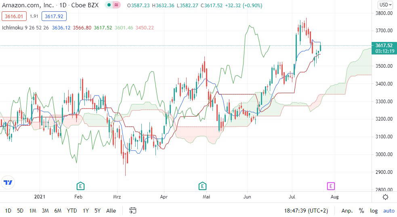Screen dimensions: 397x217
Task: Select the 5D time range
Action: [20, 211]
